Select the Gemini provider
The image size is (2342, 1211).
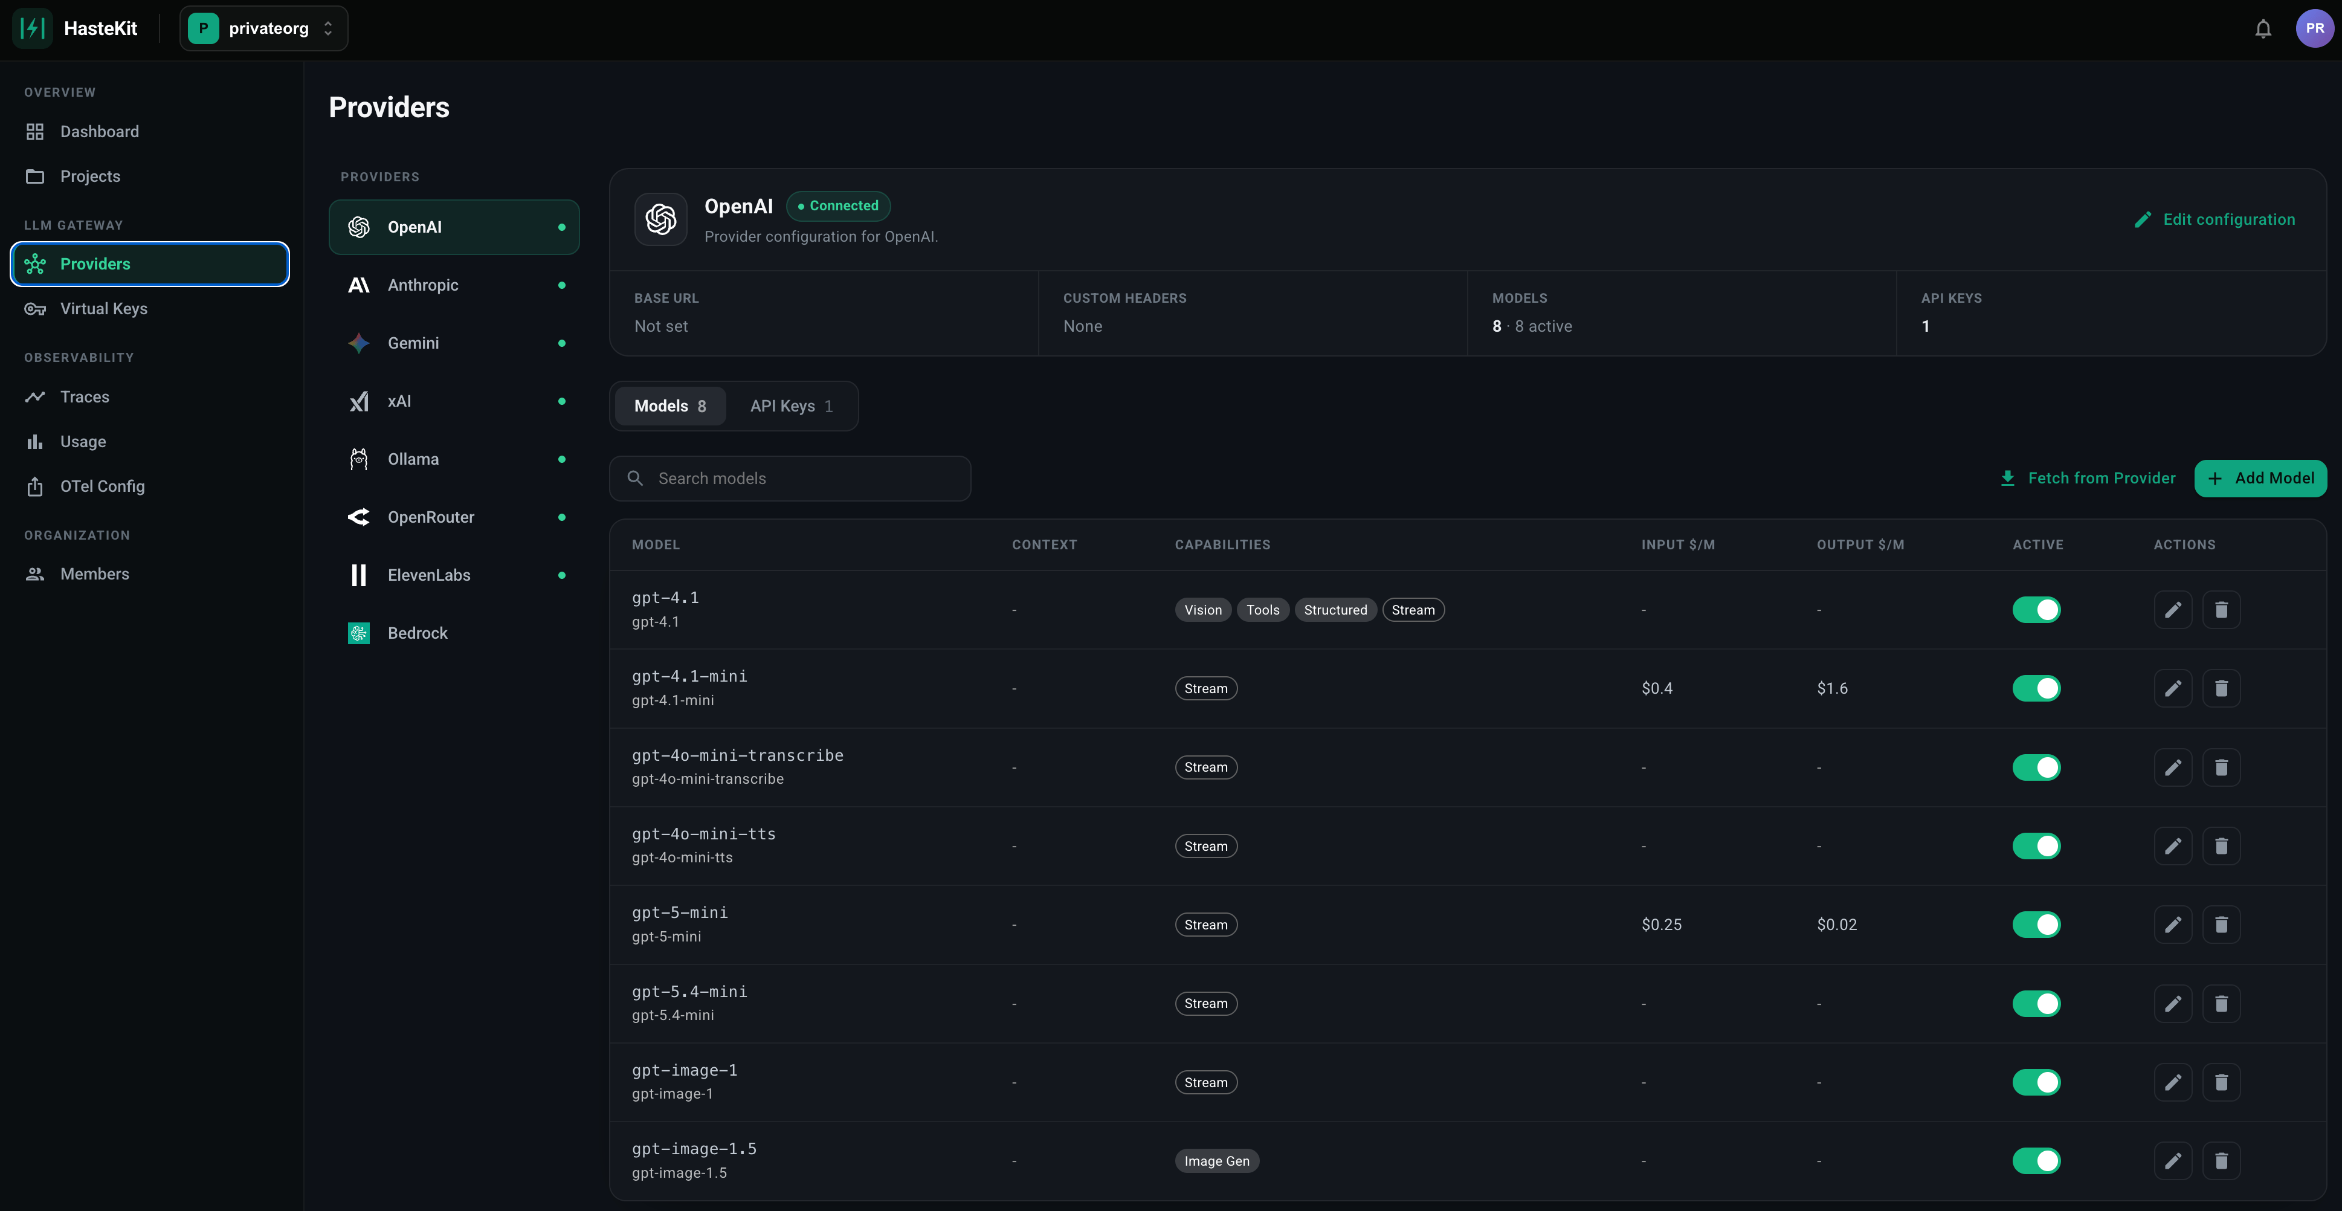(454, 344)
